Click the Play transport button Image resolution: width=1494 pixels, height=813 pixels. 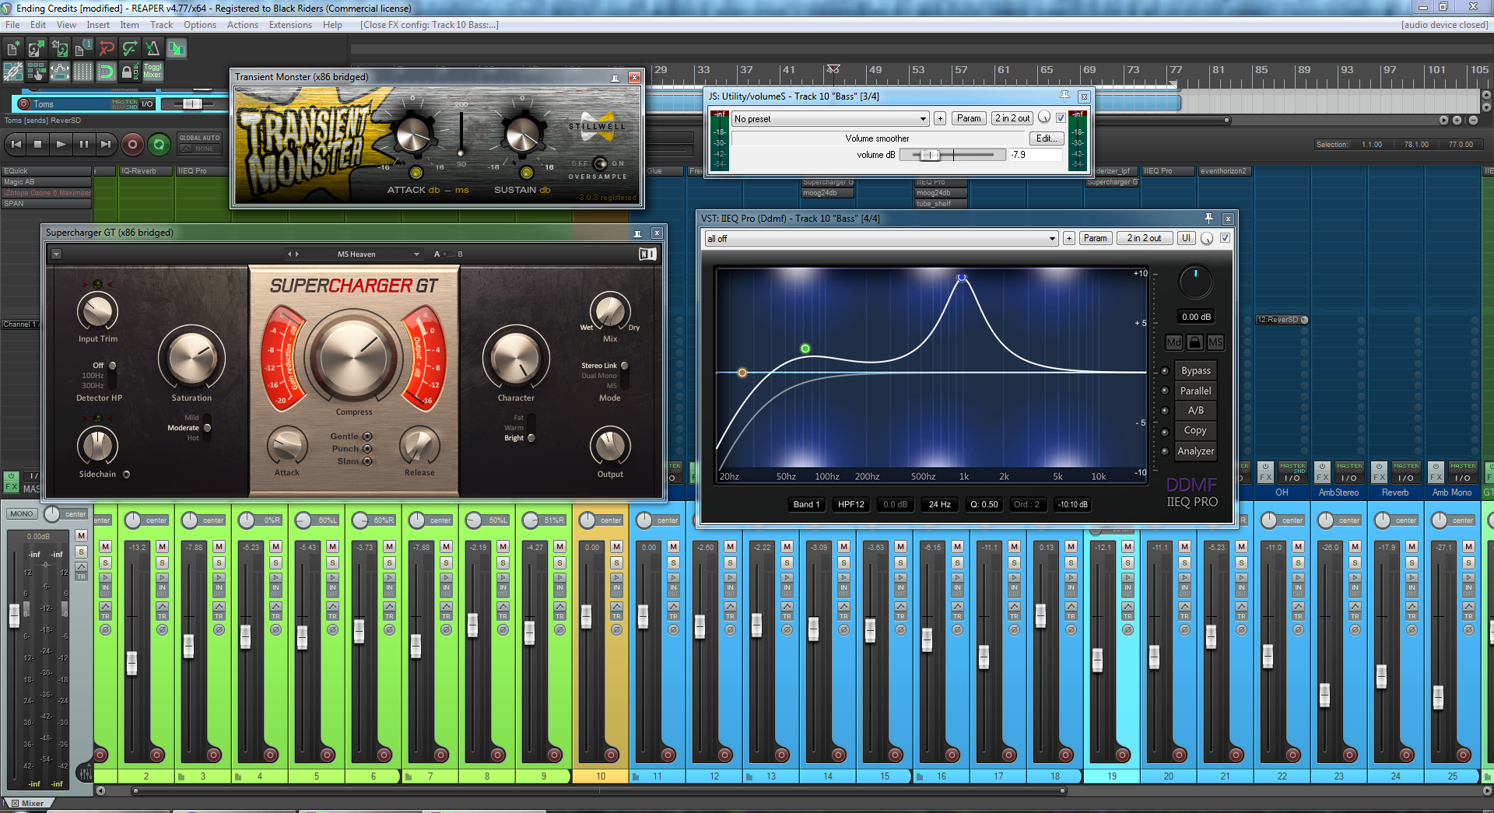(61, 144)
